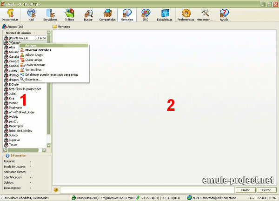Click the message text input field

pos(148,190)
